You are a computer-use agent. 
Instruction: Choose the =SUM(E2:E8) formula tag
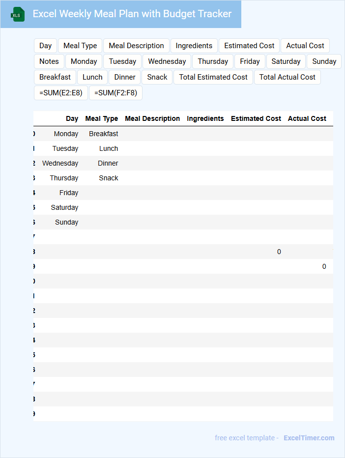[61, 93]
